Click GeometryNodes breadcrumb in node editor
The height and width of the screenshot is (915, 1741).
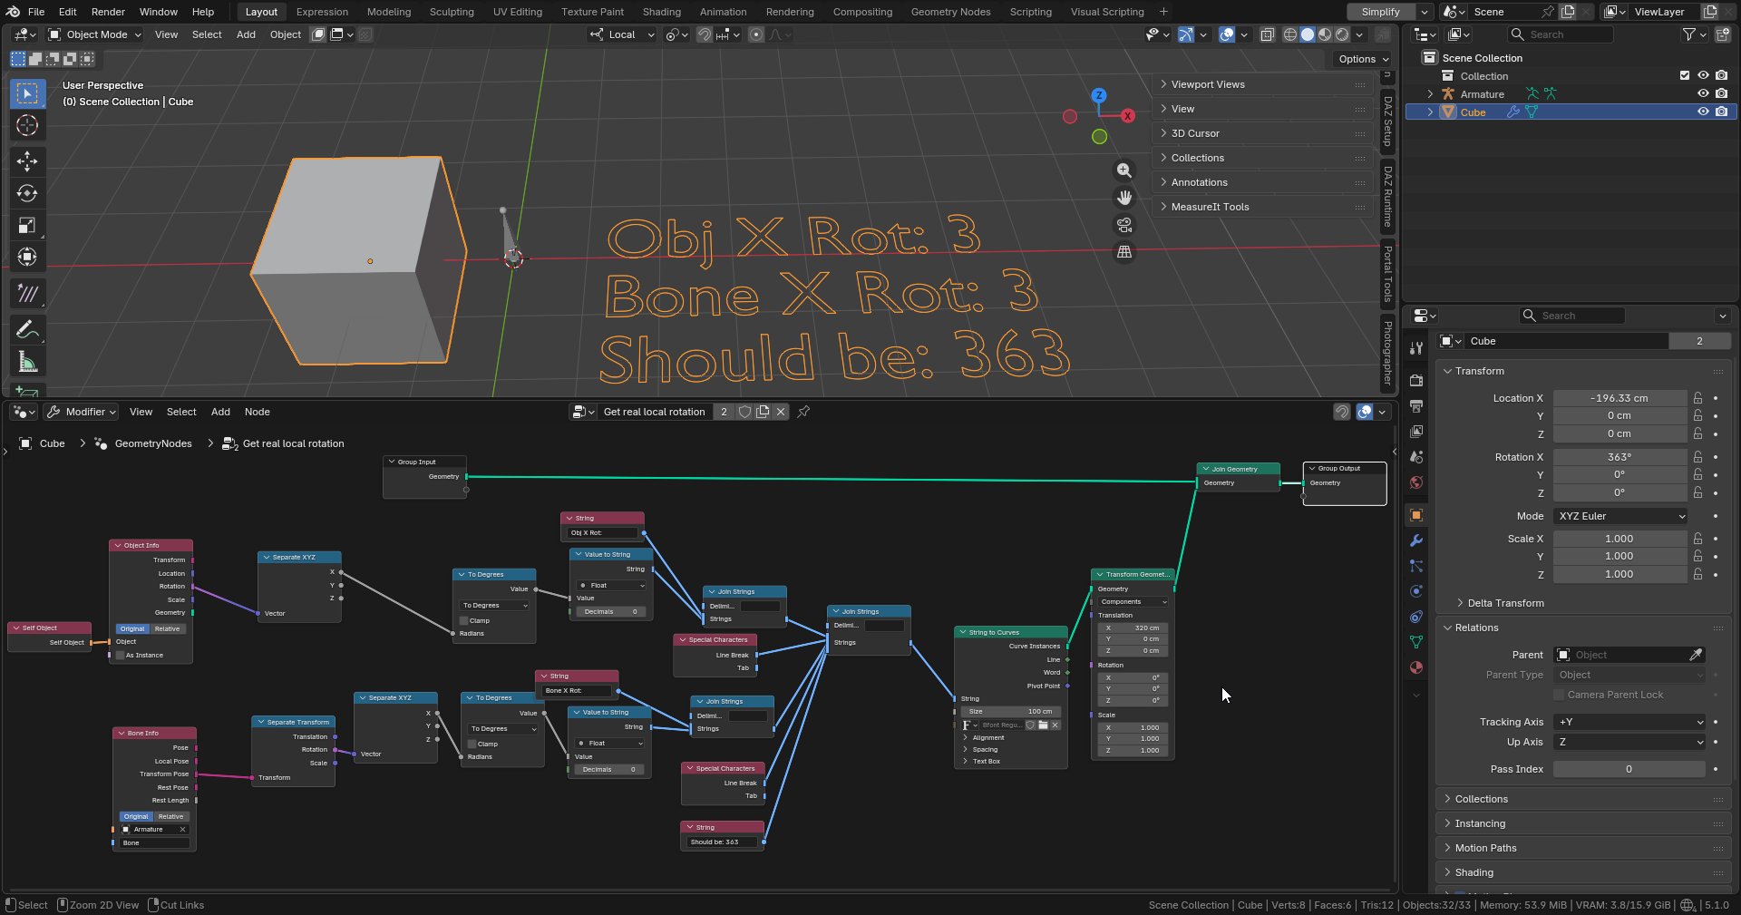153,443
